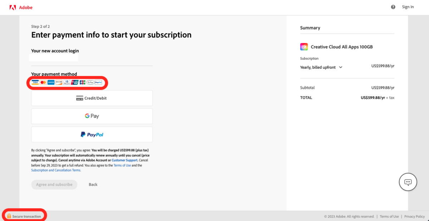
Task: Select the PayPal payment button
Action: [x=92, y=134]
